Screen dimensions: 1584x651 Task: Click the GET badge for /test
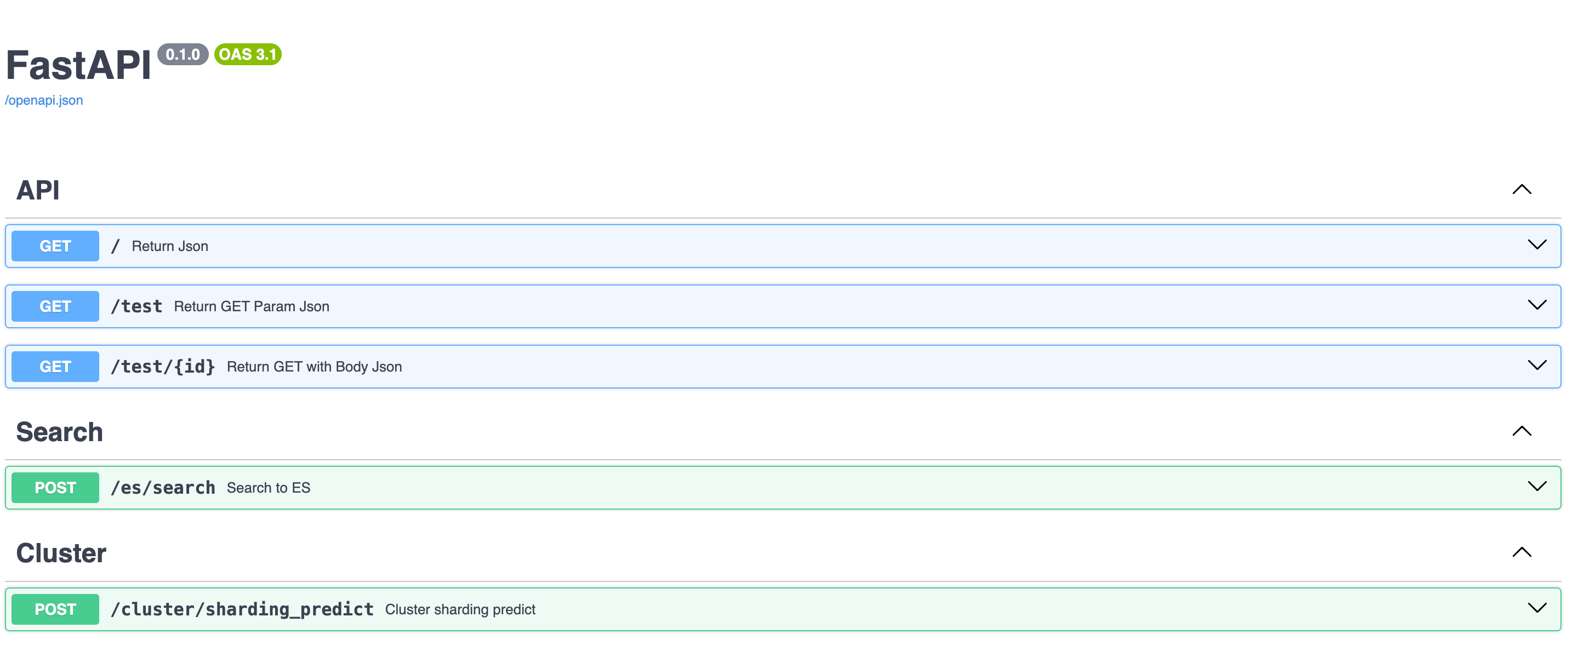click(55, 306)
